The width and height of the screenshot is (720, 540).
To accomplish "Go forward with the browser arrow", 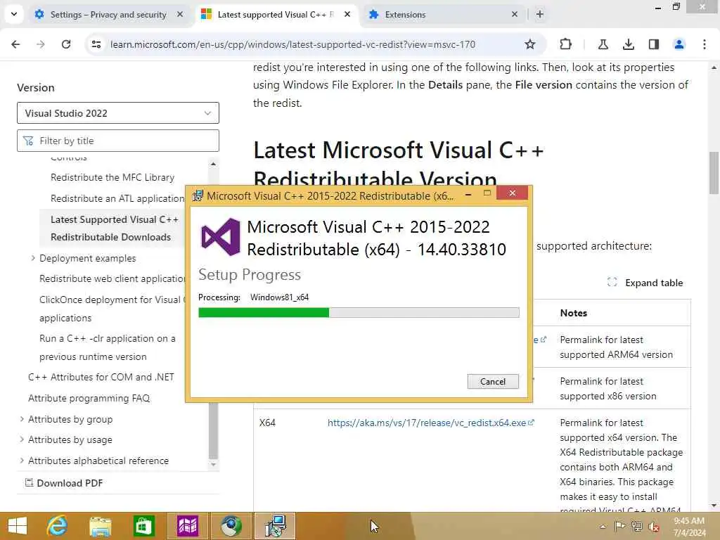I will (40, 44).
